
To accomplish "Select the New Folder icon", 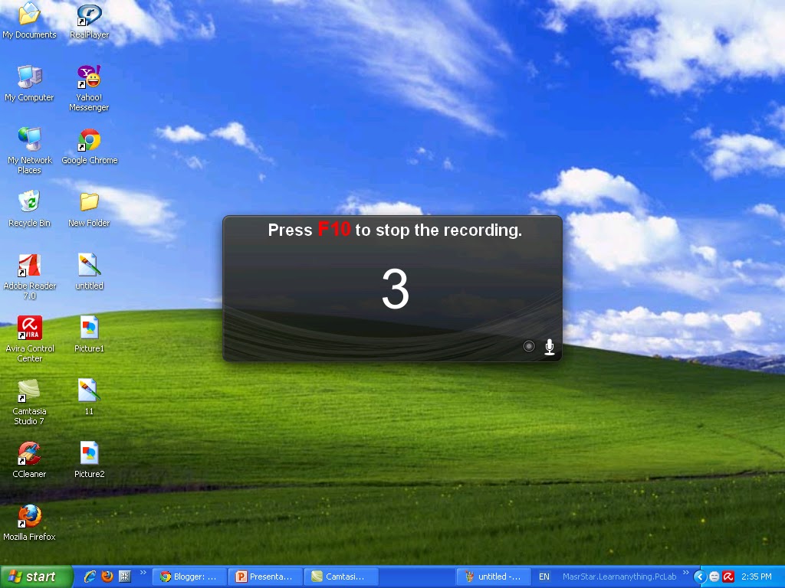I will [89, 208].
